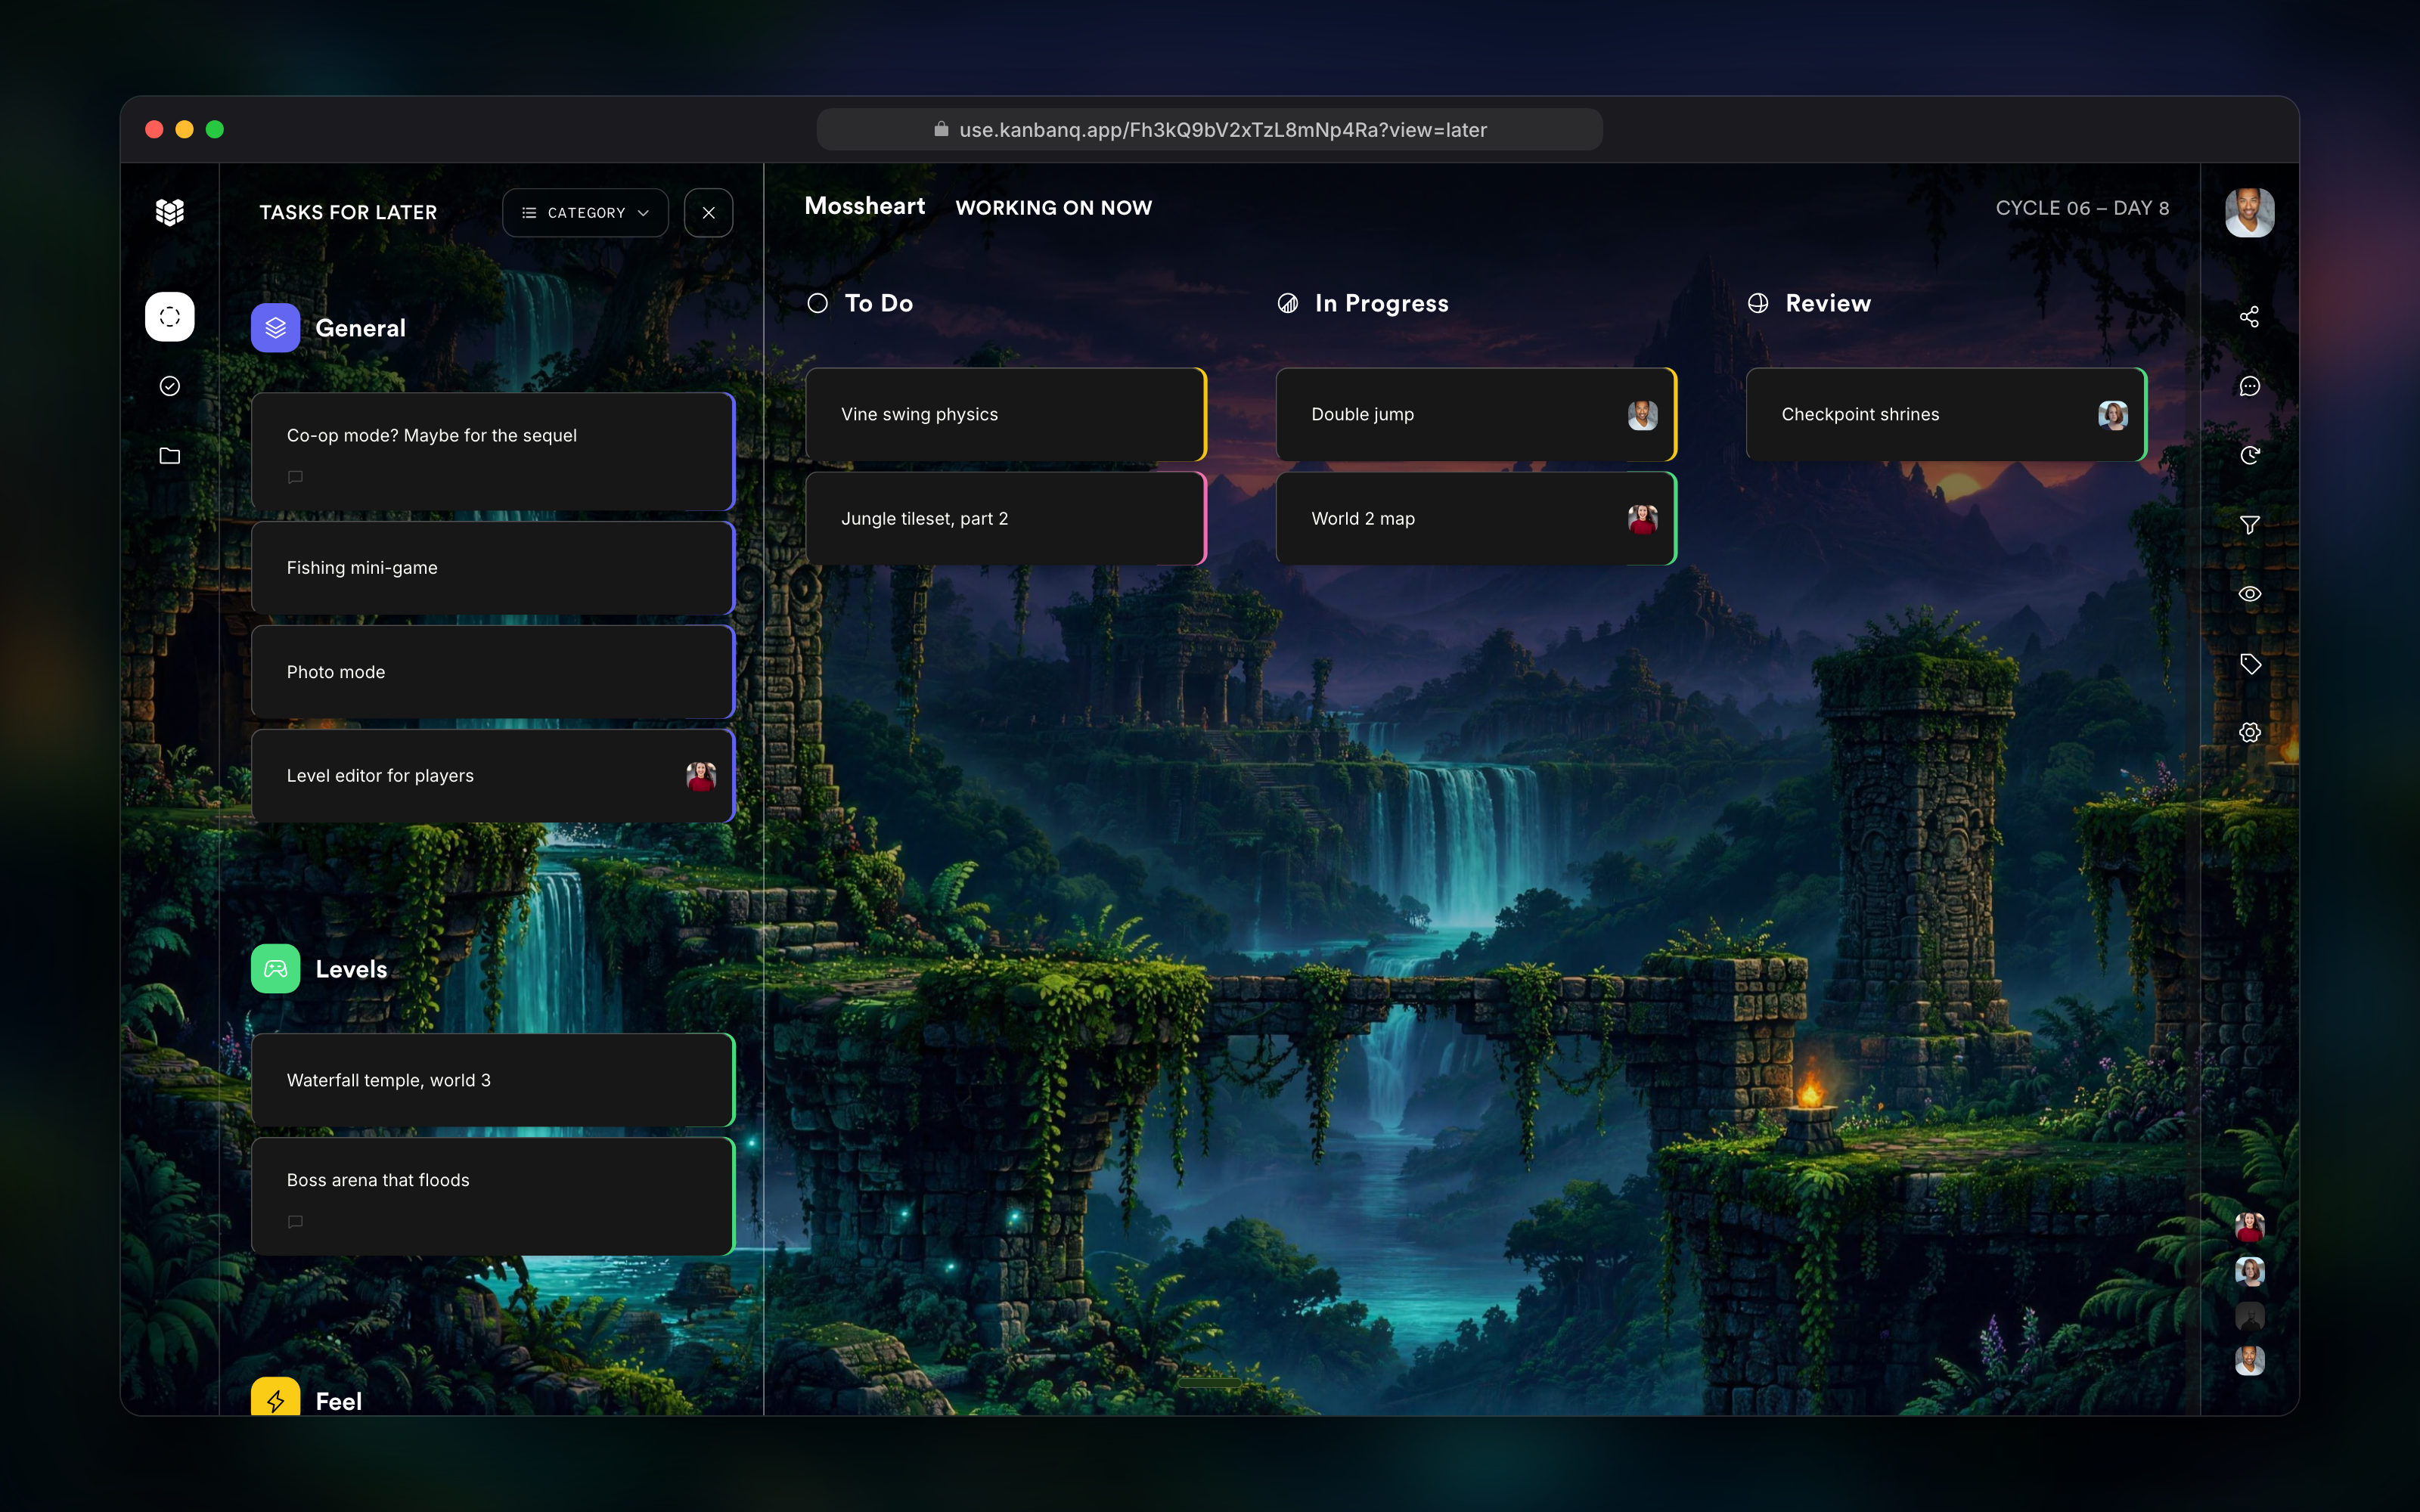Click assignee avatar on Double jump card
Viewport: 2420px width, 1512px height.
pyautogui.click(x=1642, y=415)
